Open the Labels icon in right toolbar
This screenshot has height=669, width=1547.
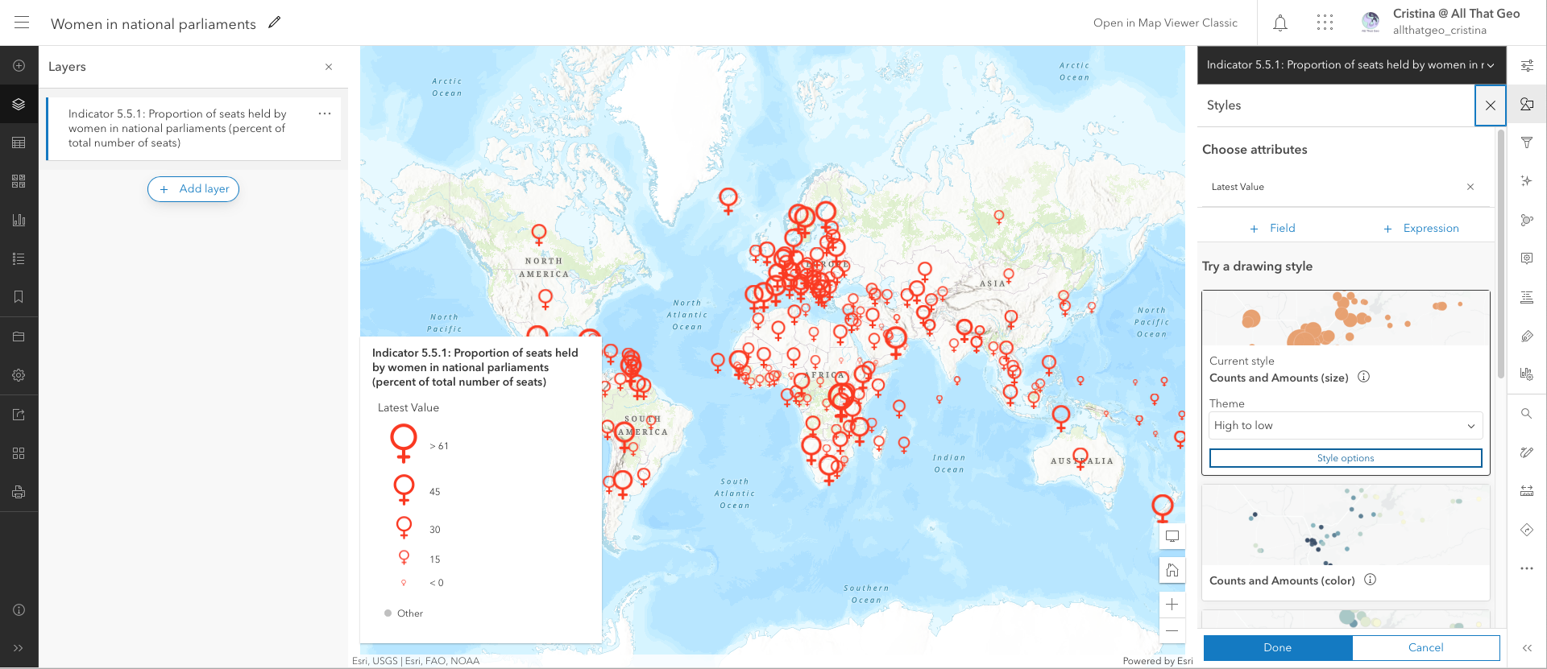tap(1527, 337)
